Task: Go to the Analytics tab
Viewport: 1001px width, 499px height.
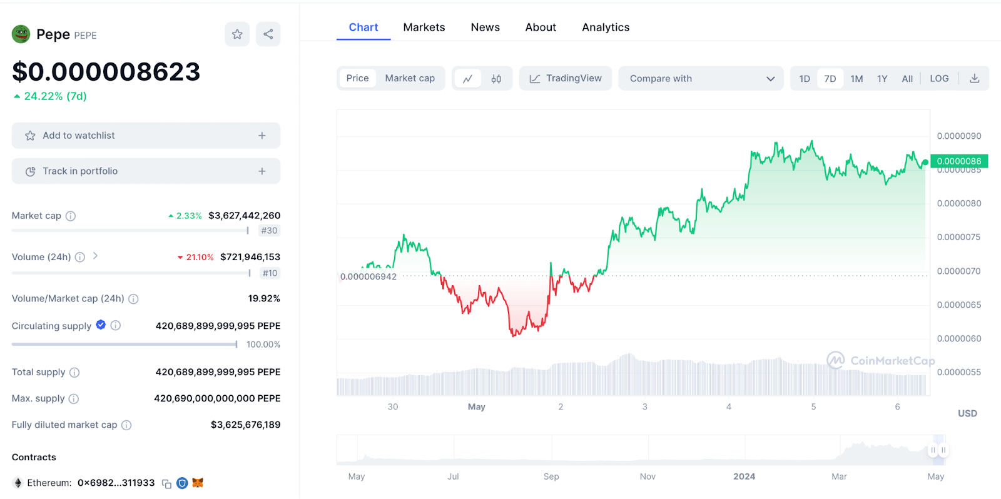Action: [606, 28]
